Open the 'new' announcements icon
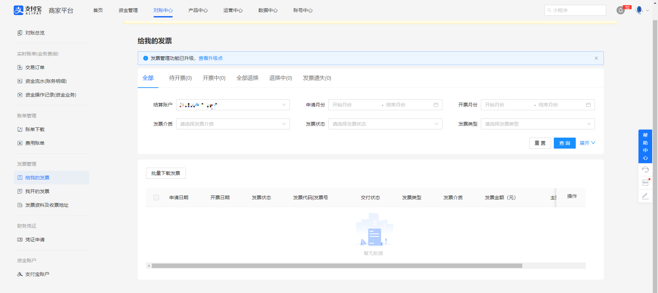The width and height of the screenshot is (658, 293). click(645, 182)
